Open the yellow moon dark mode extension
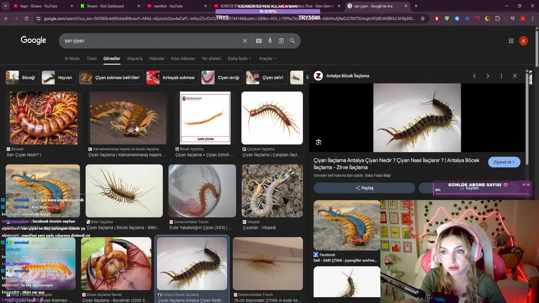 (487, 19)
